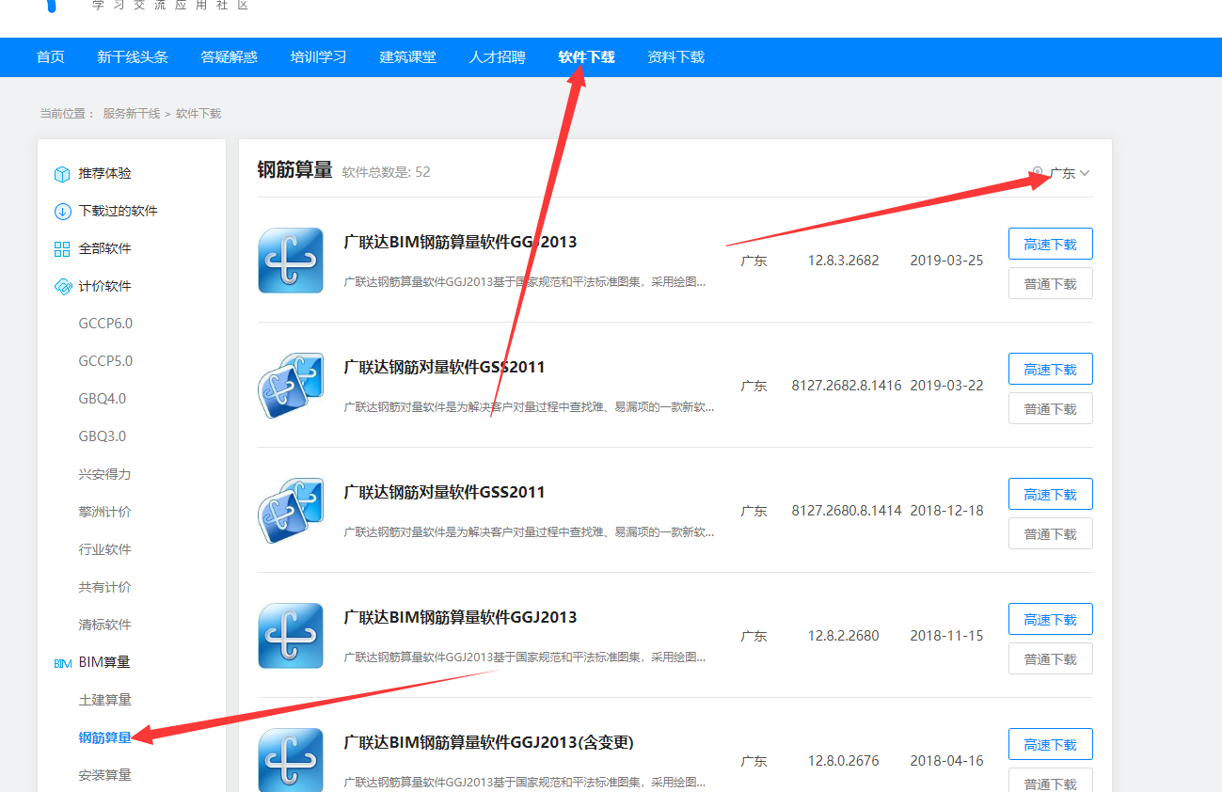Click 高速下载 for GGJ2013 version 12.8.2.2680
The width and height of the screenshot is (1222, 792).
[x=1051, y=619]
